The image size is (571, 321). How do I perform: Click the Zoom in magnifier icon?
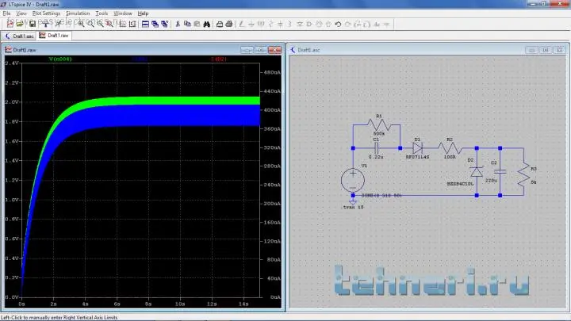click(81, 24)
